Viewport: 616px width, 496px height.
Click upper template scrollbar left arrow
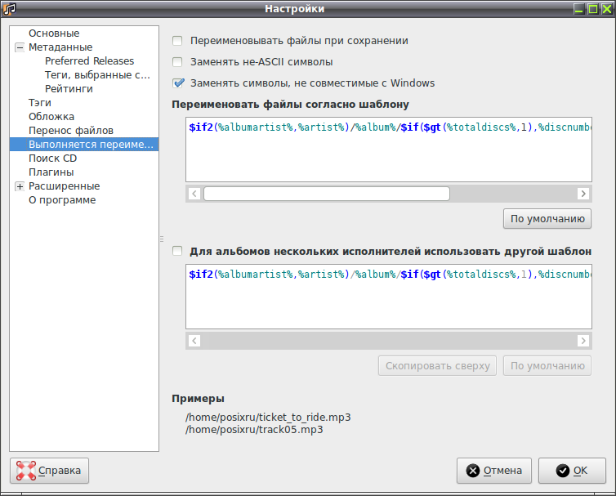194,194
